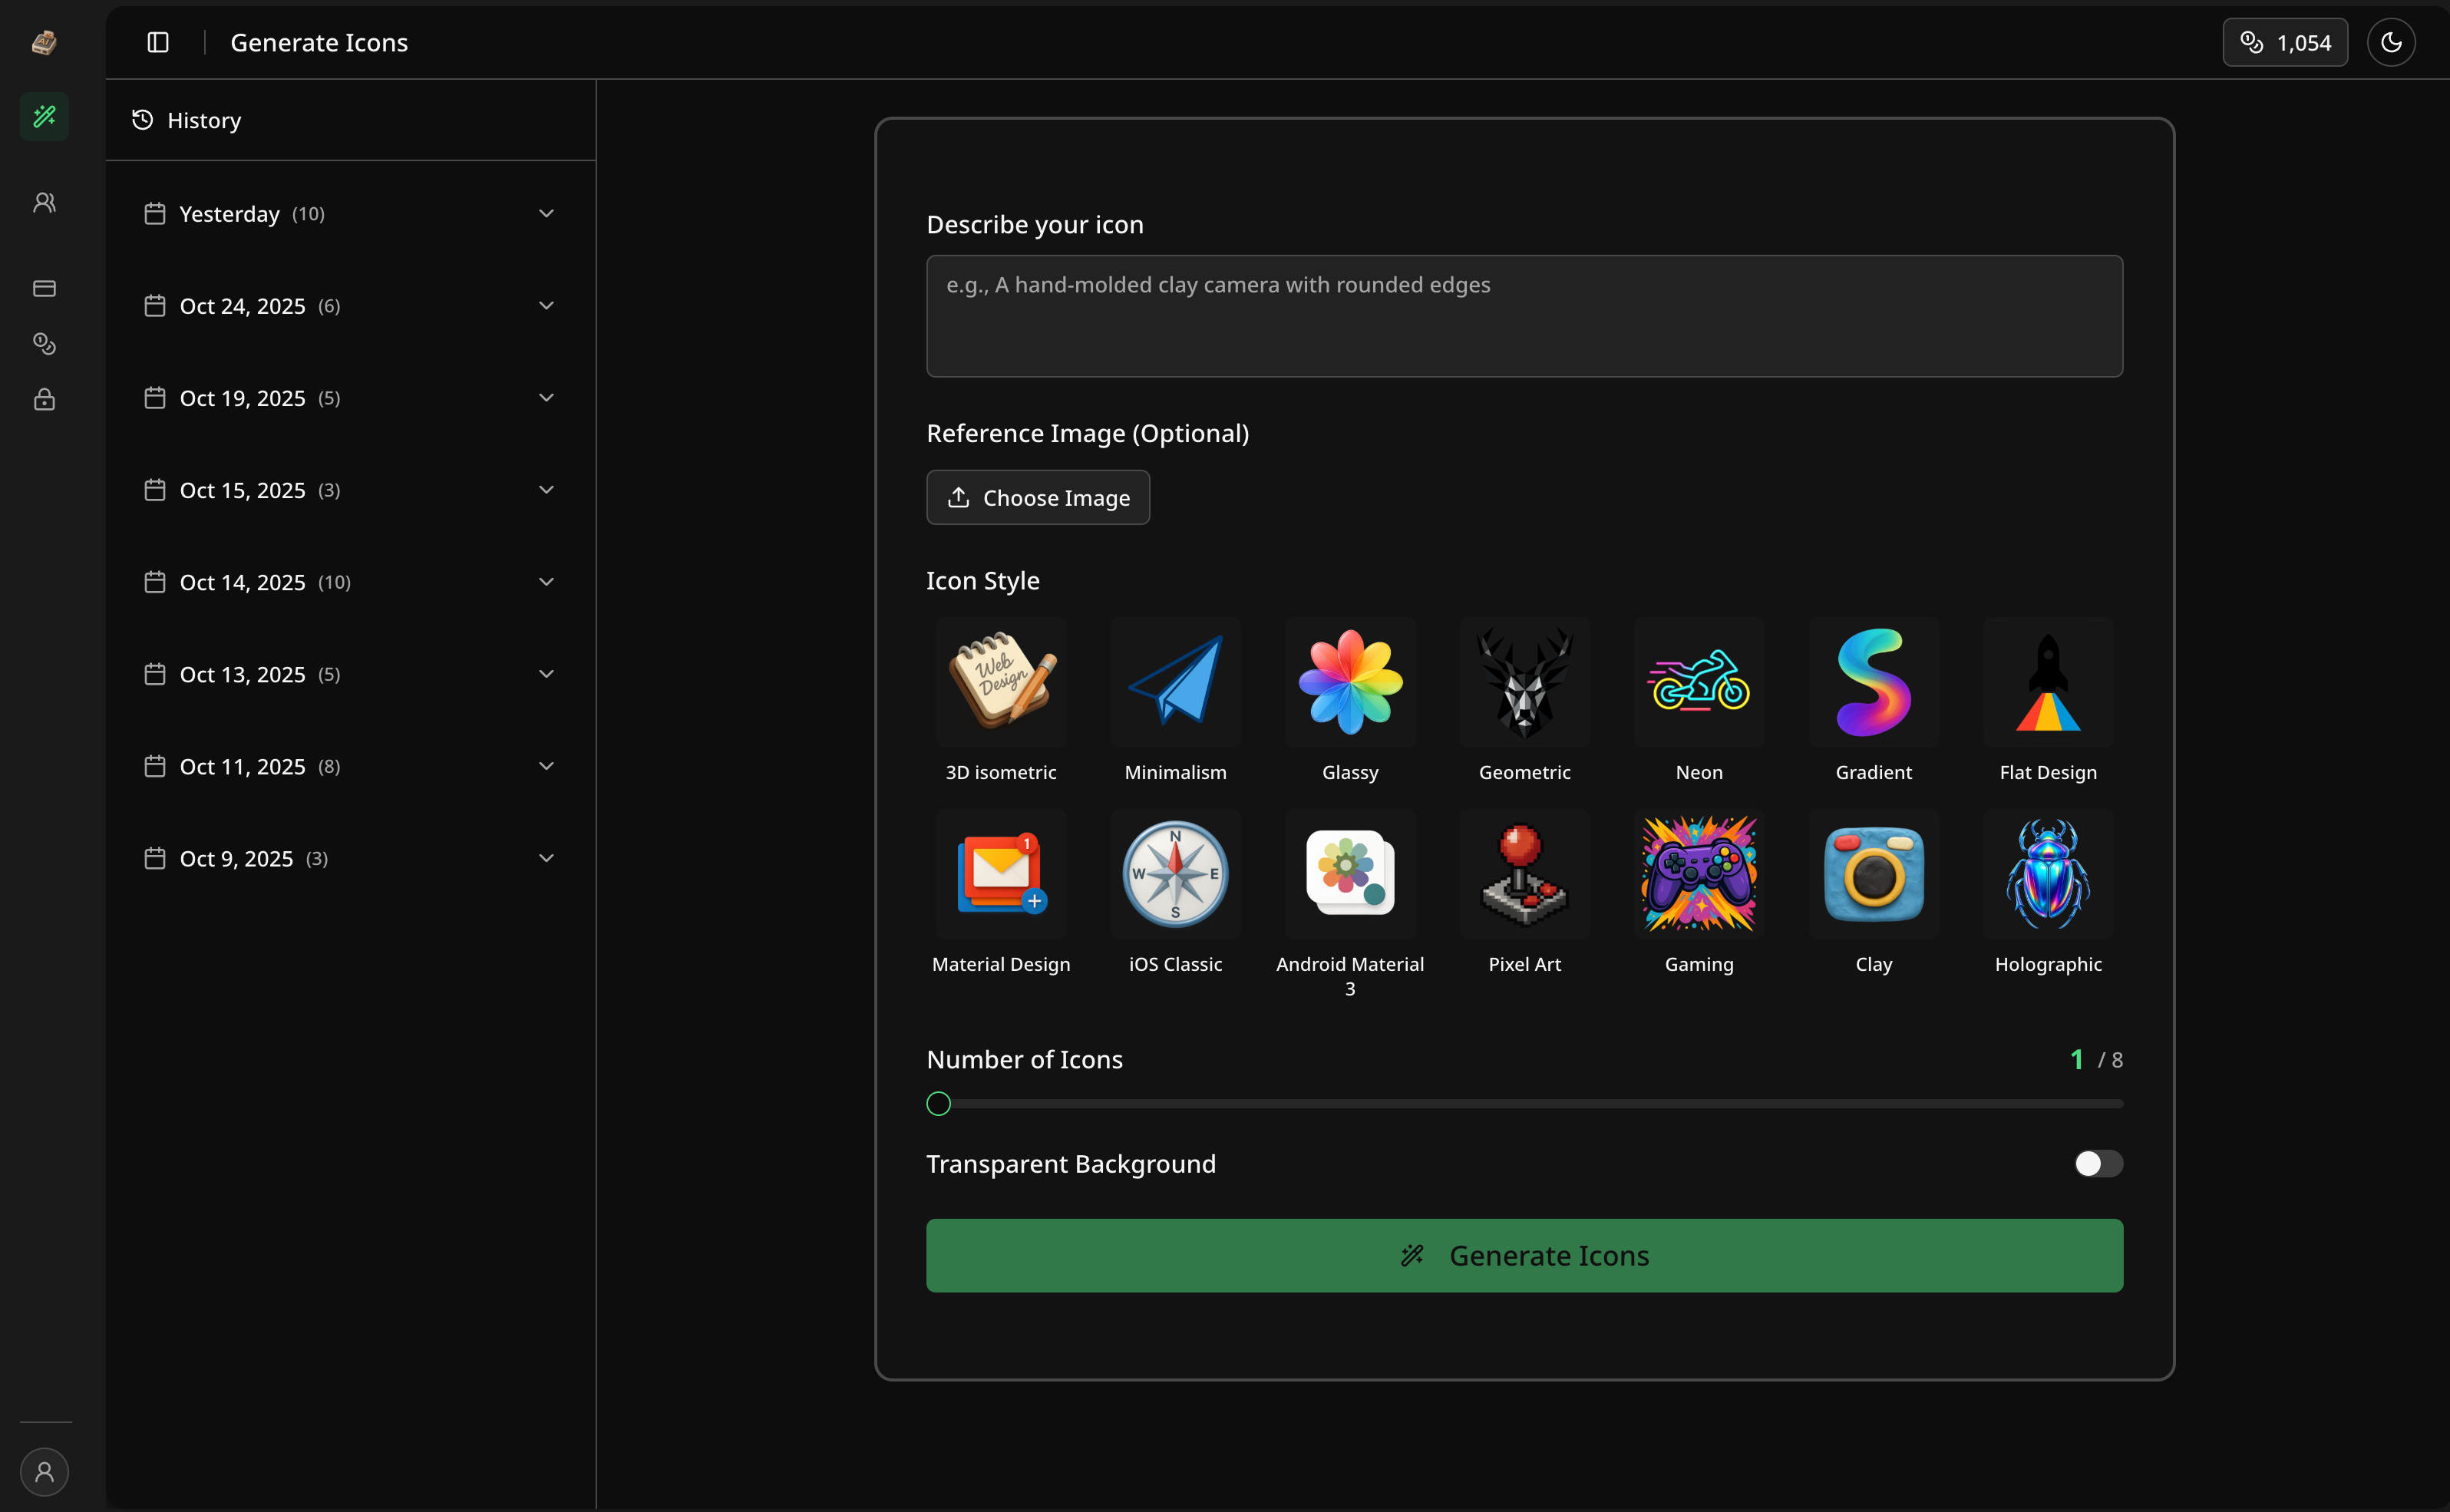The height and width of the screenshot is (1512, 2450).
Task: Click the Number of Icons slider handle
Action: [938, 1104]
